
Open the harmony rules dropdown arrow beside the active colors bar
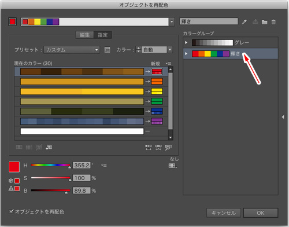pos(172,22)
